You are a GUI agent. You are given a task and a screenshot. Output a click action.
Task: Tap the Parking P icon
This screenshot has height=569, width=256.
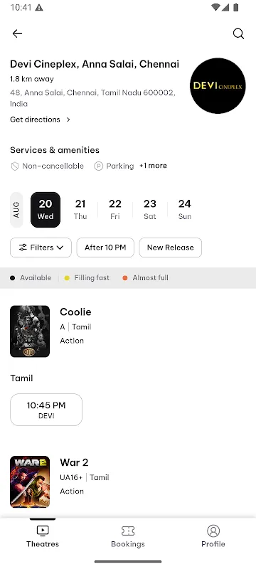pyautogui.click(x=98, y=166)
